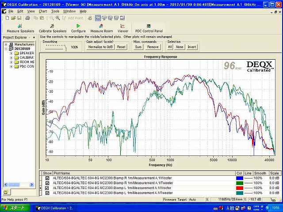Select the Plot Name column header
The image size is (283, 212).
tap(144, 173)
